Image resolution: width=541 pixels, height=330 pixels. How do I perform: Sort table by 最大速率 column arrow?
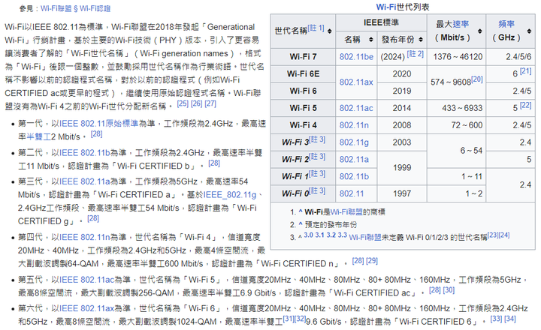pos(479,31)
